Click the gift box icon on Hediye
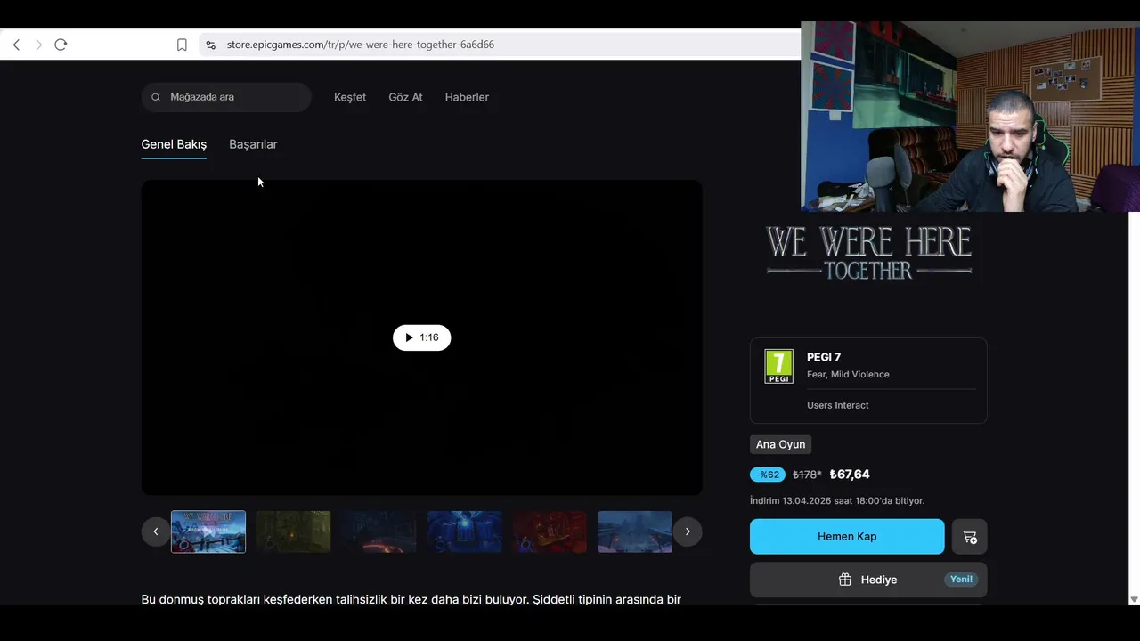Image resolution: width=1140 pixels, height=641 pixels. point(845,580)
